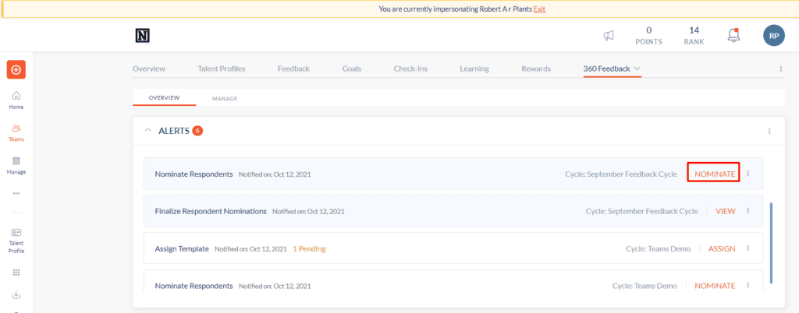Screen dimensions: 799x313
Task: Click the sidebar three-dots more icon
Action: (16, 194)
